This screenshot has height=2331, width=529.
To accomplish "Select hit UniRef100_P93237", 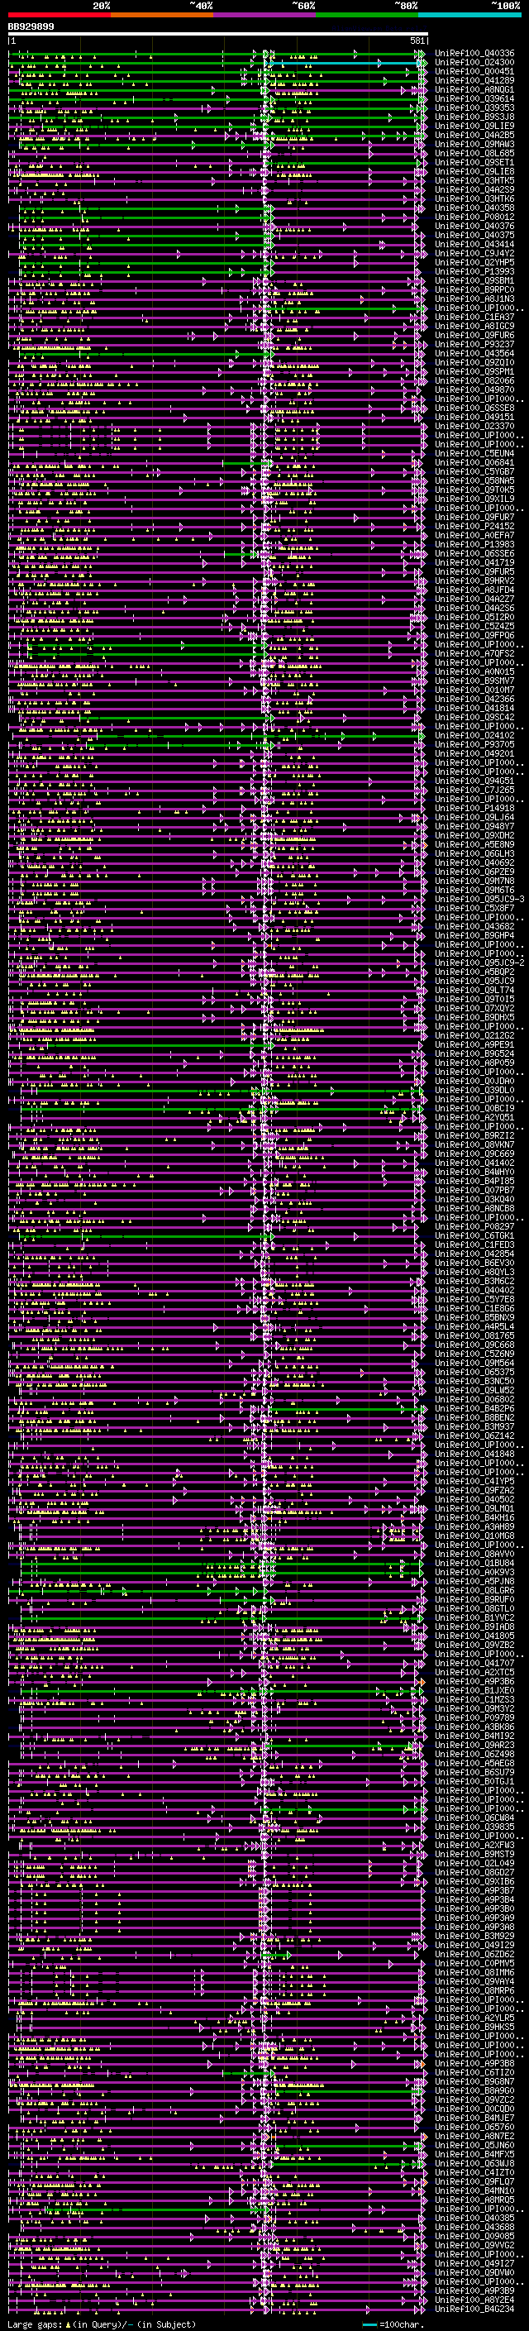I will [474, 345].
